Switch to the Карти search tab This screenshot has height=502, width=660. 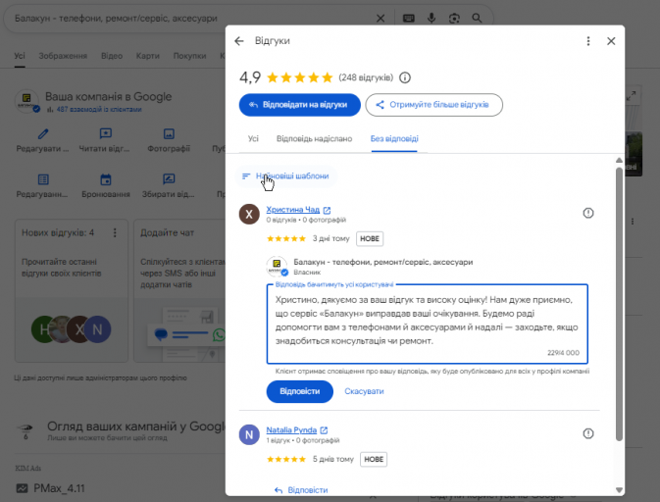pos(148,56)
